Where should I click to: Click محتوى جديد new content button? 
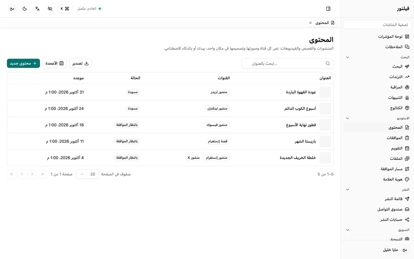pyautogui.click(x=23, y=63)
